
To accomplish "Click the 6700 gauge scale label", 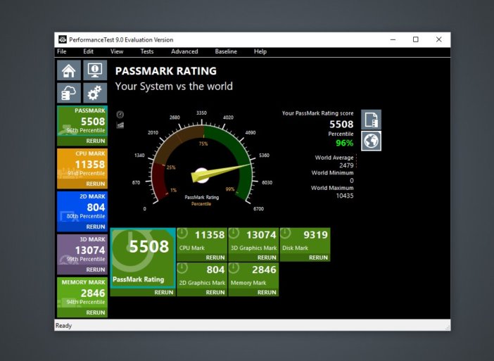I will [x=258, y=208].
